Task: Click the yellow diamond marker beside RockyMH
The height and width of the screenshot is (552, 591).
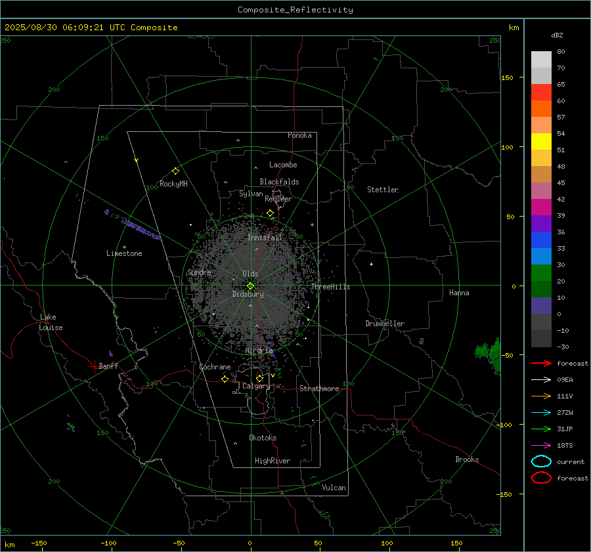Action: tap(175, 171)
